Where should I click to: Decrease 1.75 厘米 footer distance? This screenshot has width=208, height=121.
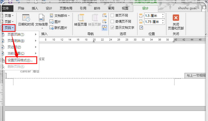point(163,23)
